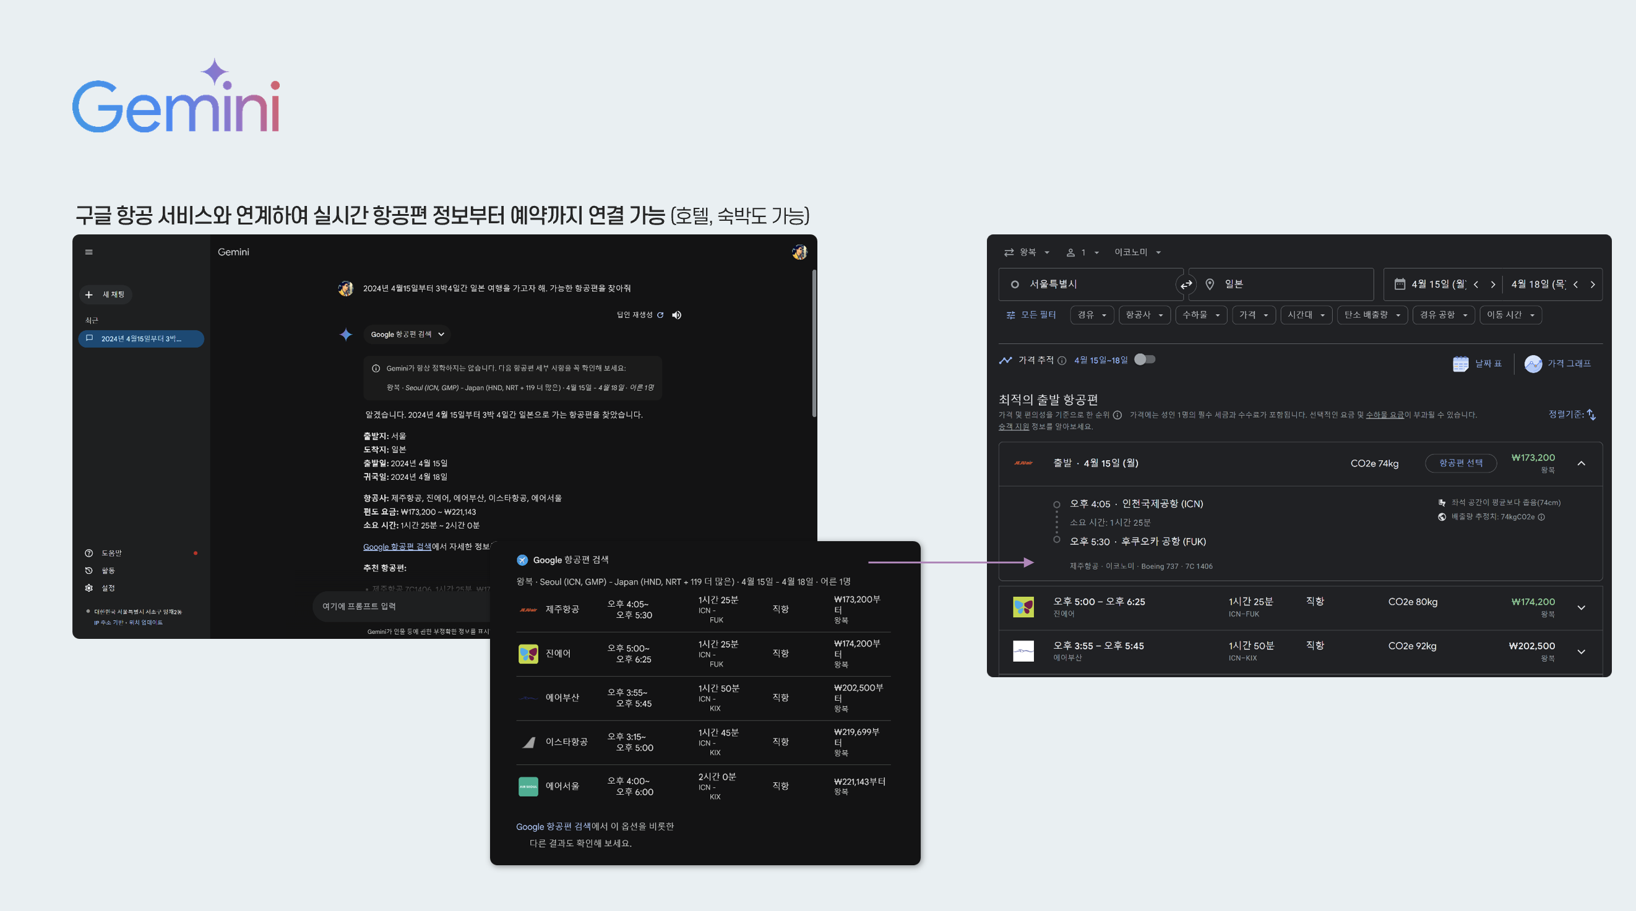Click the 일본 destination field
The height and width of the screenshot is (911, 1636).
click(1280, 284)
